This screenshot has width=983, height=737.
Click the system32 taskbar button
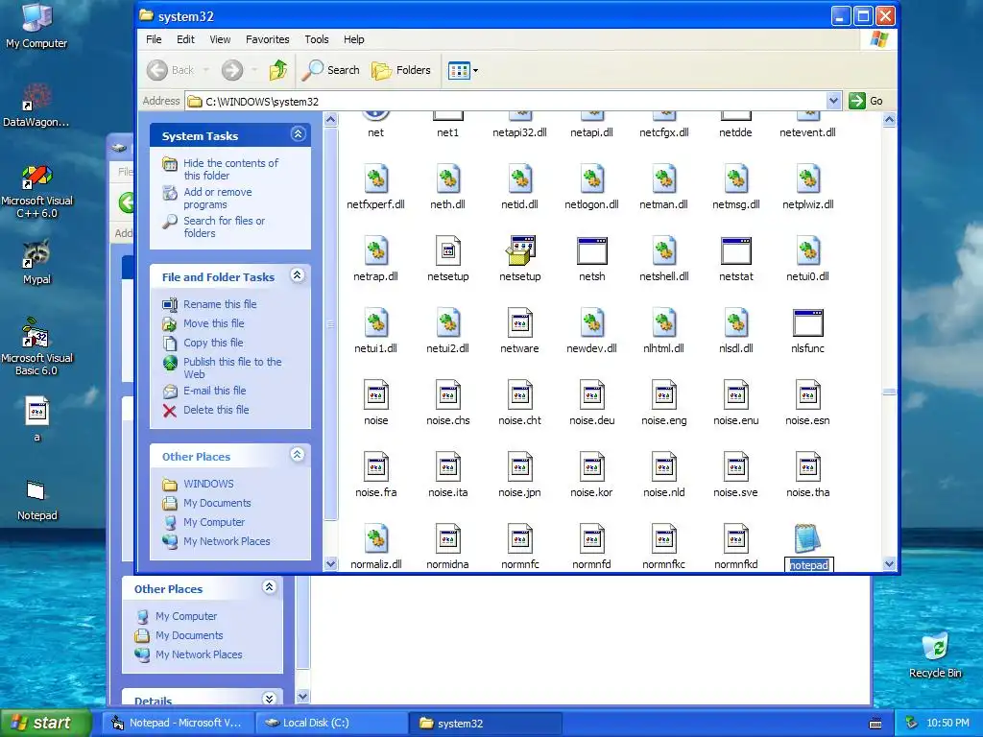[485, 723]
